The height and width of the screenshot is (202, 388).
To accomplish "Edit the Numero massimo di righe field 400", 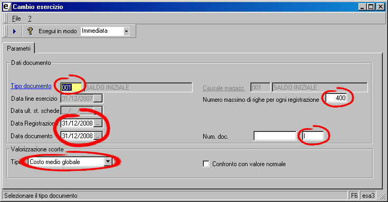I will [x=336, y=98].
